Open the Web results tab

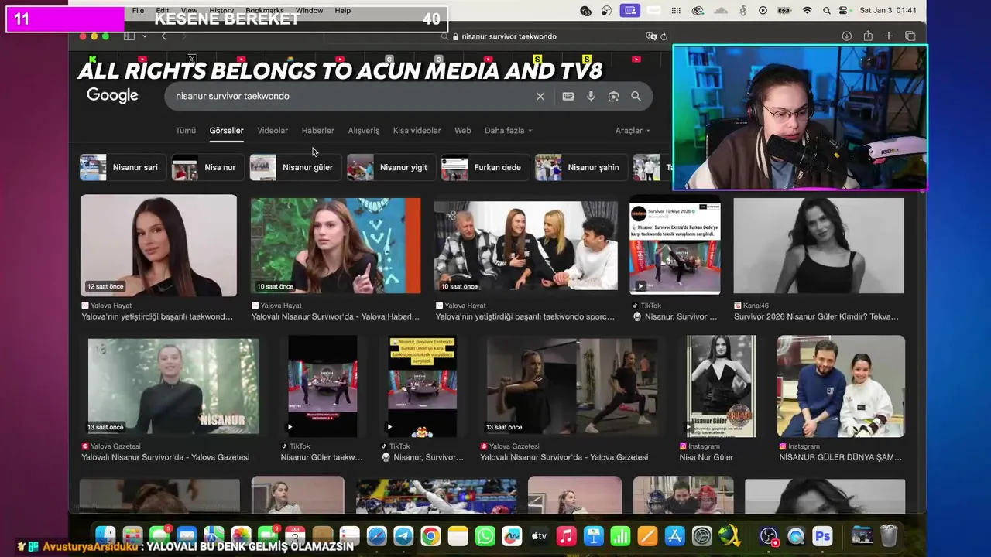click(x=463, y=131)
